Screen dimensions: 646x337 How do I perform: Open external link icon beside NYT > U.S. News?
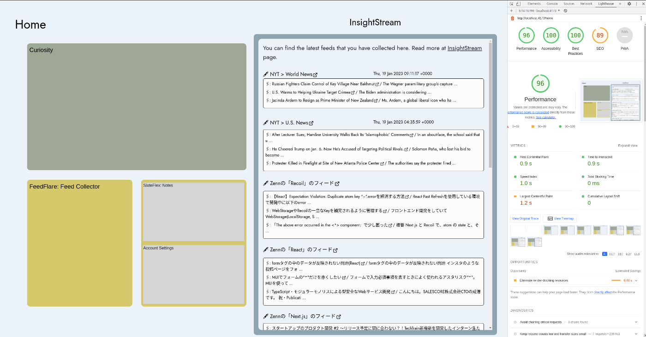coord(311,123)
